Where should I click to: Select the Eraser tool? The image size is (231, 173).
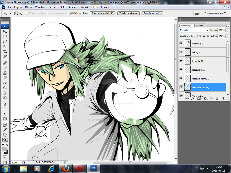point(5,83)
